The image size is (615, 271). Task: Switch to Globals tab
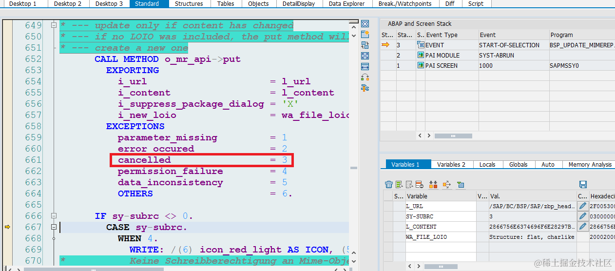coord(519,164)
